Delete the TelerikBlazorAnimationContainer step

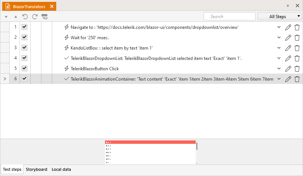point(297,79)
